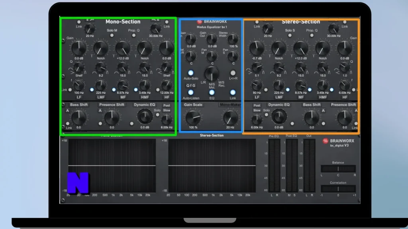This screenshot has width=408, height=229.
Task: Click the Correlation meter display
Action: click(338, 189)
